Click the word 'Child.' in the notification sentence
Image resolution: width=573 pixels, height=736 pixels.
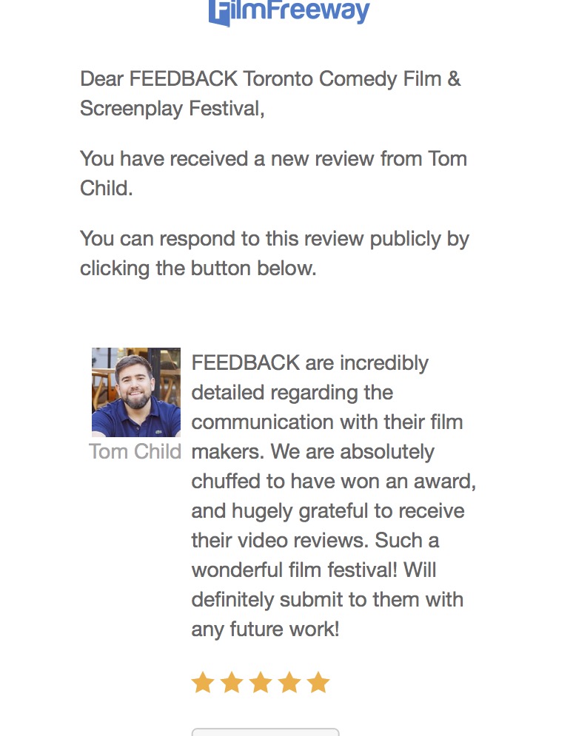[x=106, y=188]
